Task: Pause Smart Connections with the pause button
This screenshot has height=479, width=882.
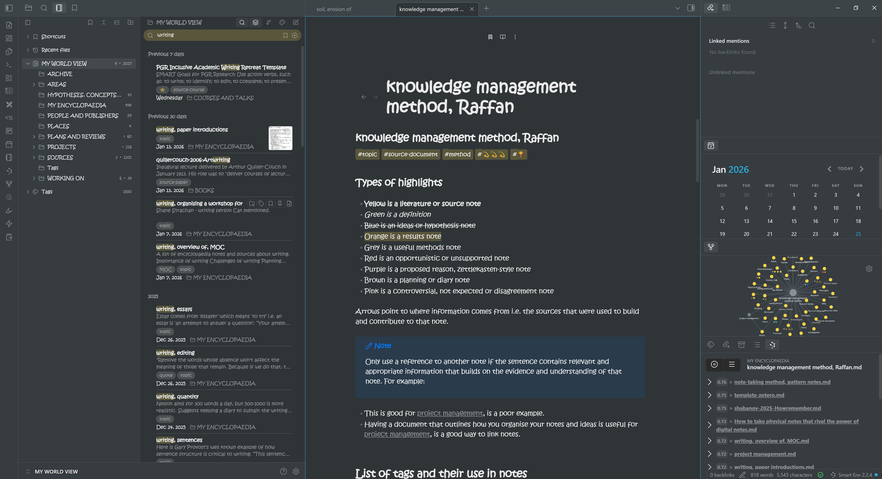Action: click(714, 364)
